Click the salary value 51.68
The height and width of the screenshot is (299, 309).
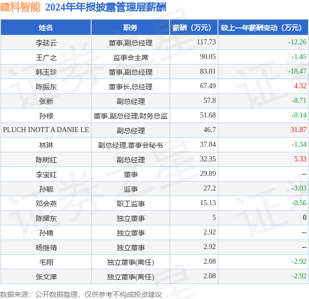tap(208, 115)
